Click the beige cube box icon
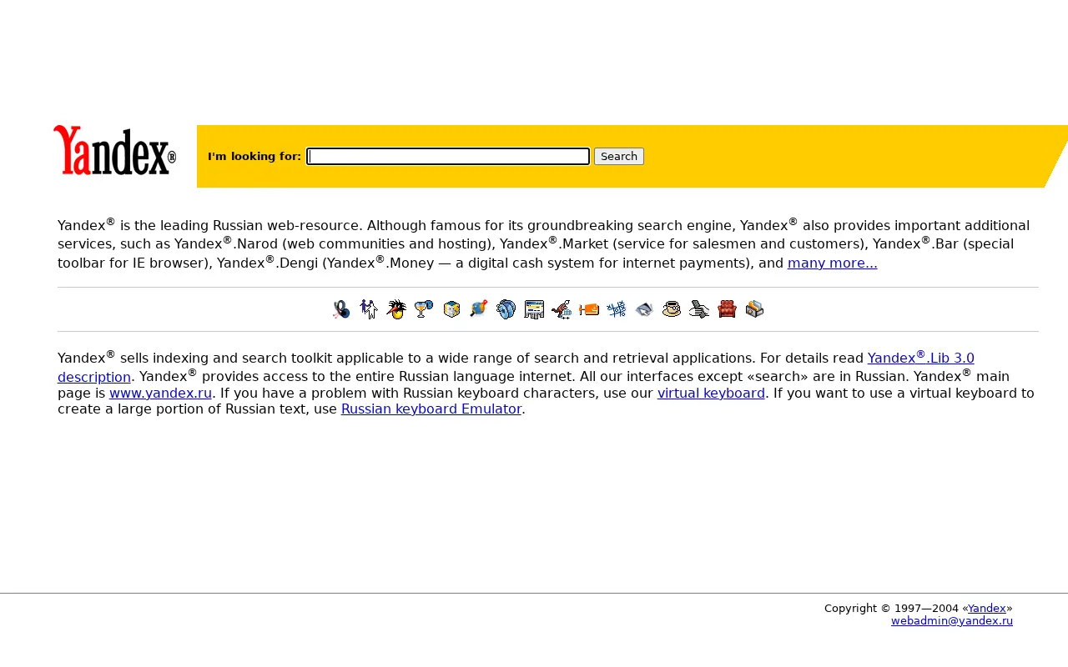 point(451,309)
